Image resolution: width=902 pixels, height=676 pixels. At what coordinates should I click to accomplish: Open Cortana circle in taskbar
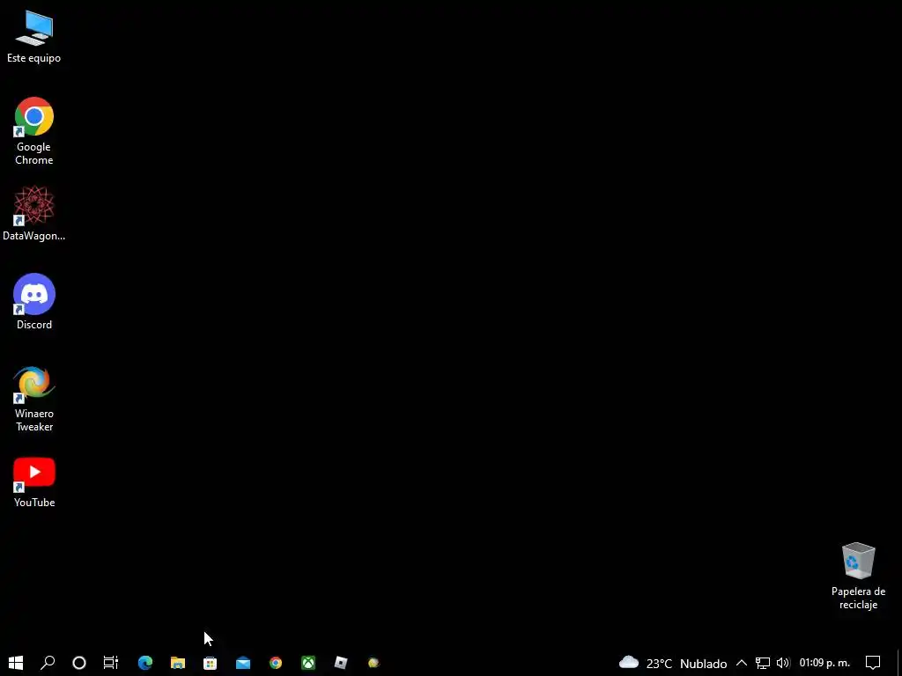pyautogui.click(x=79, y=663)
